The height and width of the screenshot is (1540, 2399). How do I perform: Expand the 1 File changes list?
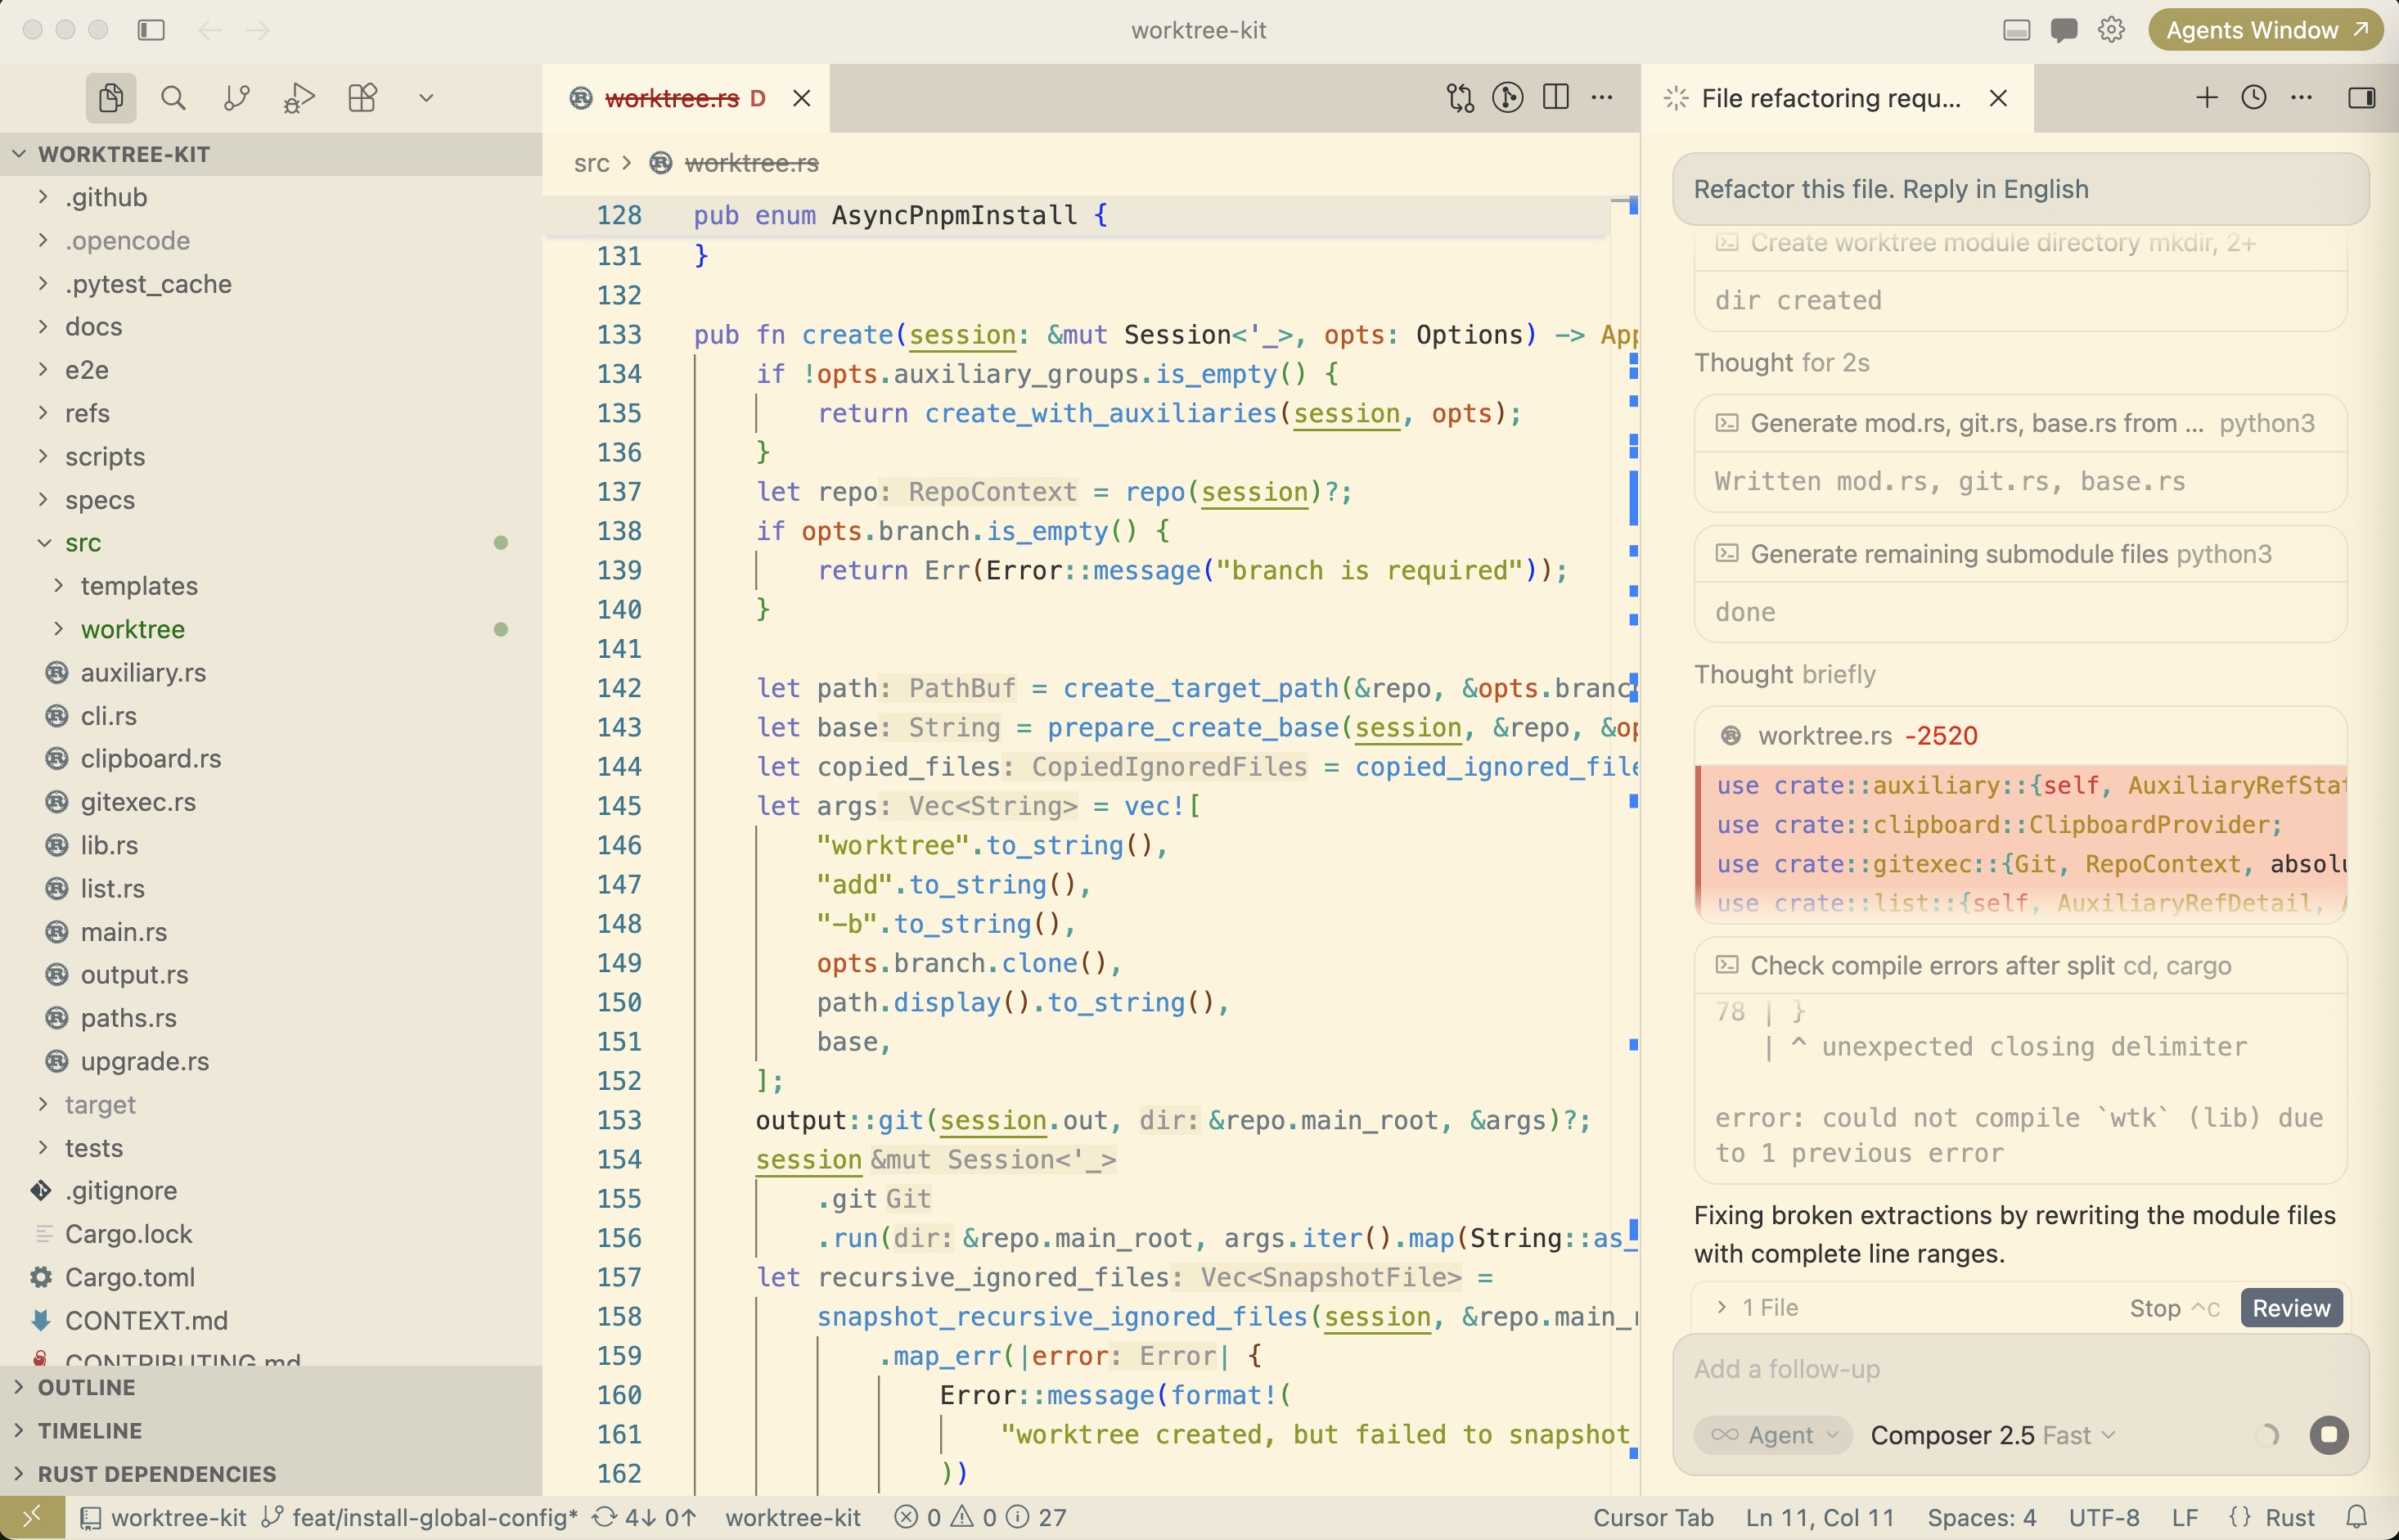coord(1758,1308)
